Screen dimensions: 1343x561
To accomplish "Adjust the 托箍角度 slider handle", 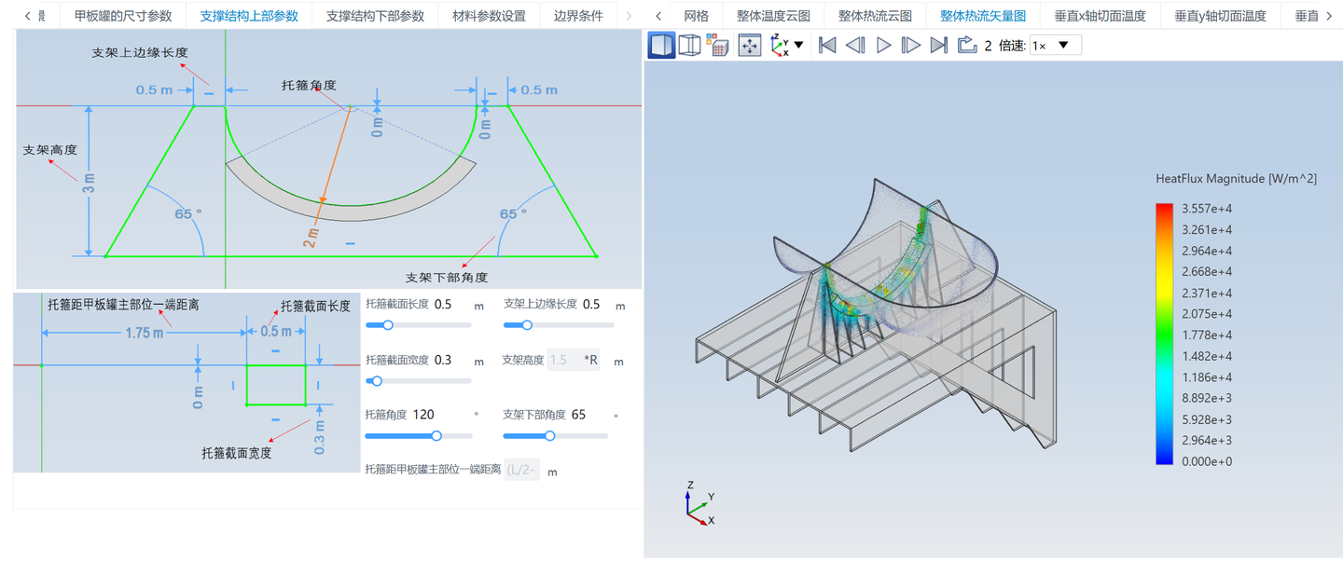I will point(436,435).
